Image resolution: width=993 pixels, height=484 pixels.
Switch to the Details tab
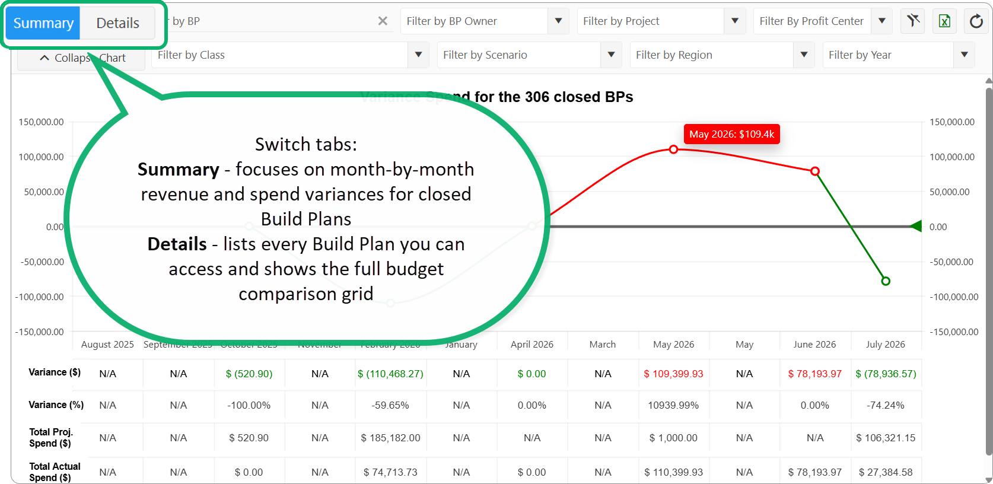click(117, 23)
